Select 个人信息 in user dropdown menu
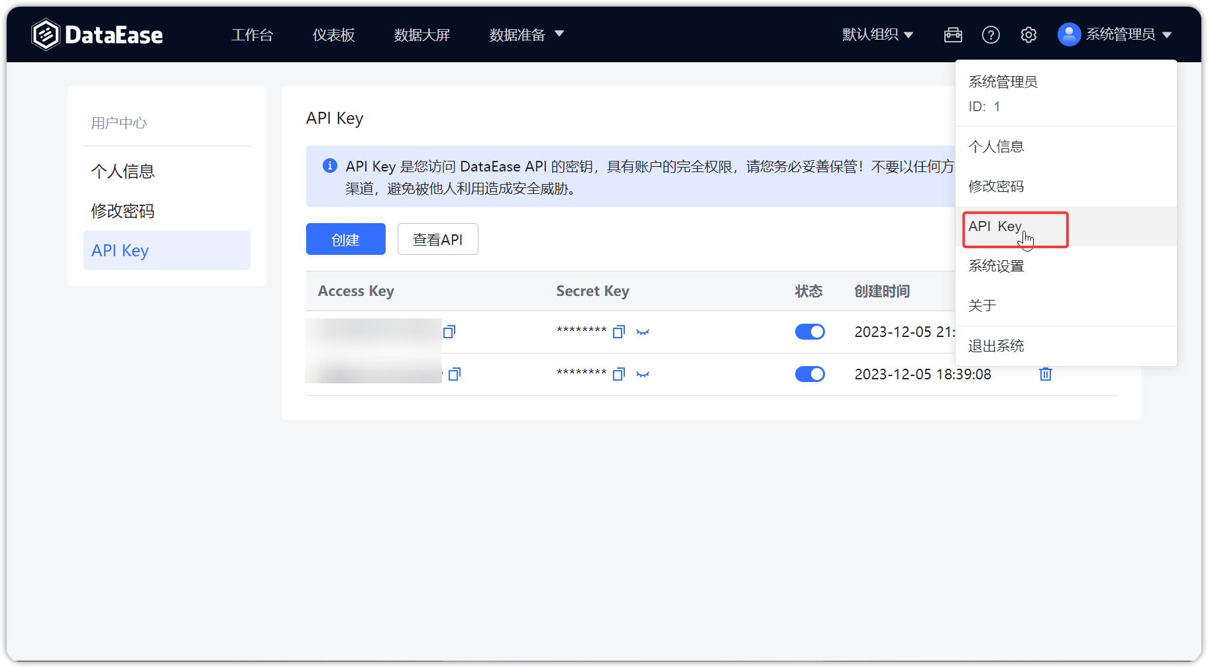Screen dimensions: 1208x668 1066,147
